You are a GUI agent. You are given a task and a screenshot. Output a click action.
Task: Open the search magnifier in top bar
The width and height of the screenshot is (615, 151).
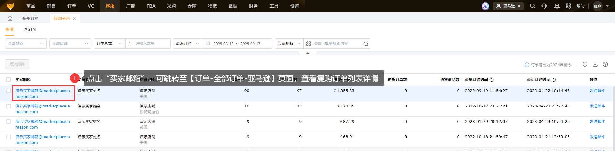tap(532, 6)
